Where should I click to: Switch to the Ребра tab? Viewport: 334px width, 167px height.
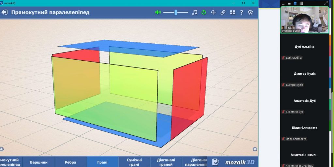point(70,162)
